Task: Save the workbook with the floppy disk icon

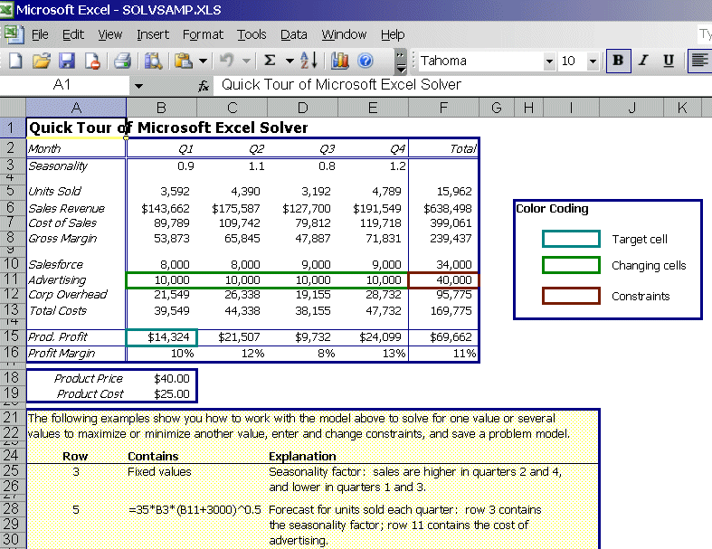Action: 67,61
